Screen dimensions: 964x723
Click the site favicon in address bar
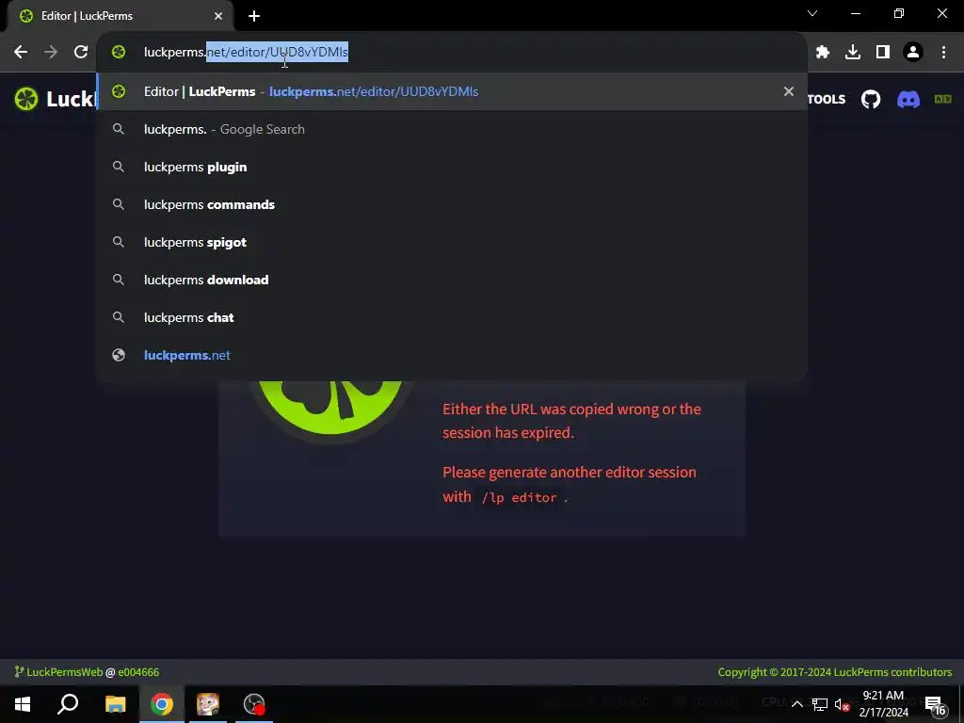[119, 53]
